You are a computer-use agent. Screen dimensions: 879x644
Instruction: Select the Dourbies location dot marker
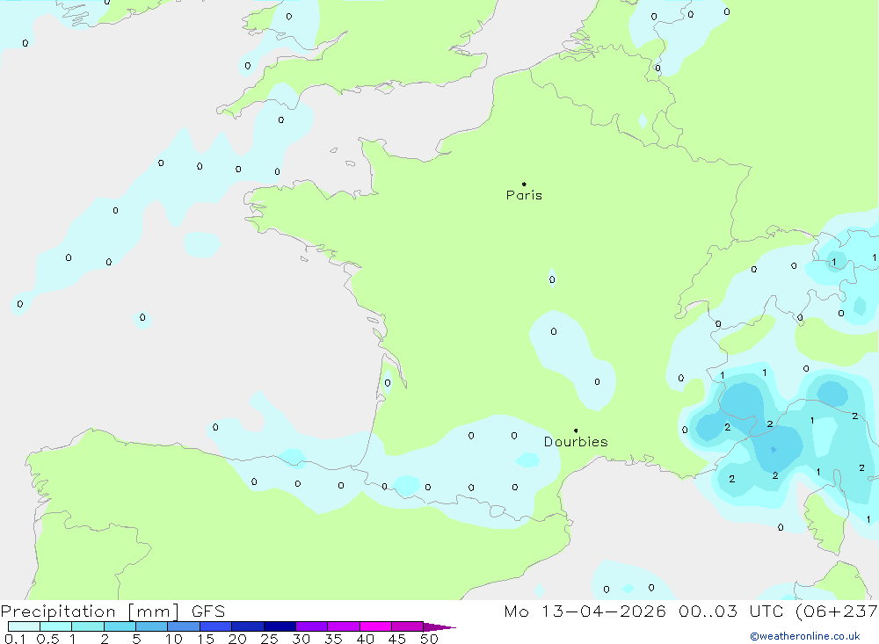pos(576,431)
